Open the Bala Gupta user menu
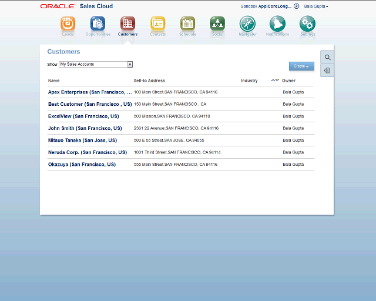This screenshot has width=376, height=301. (316, 6)
